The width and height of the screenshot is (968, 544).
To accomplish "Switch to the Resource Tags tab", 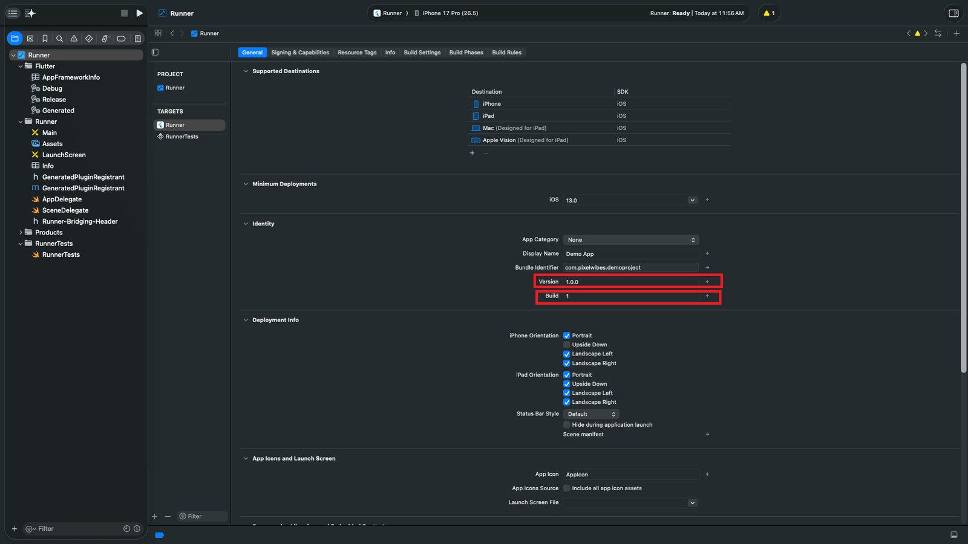I will (357, 53).
